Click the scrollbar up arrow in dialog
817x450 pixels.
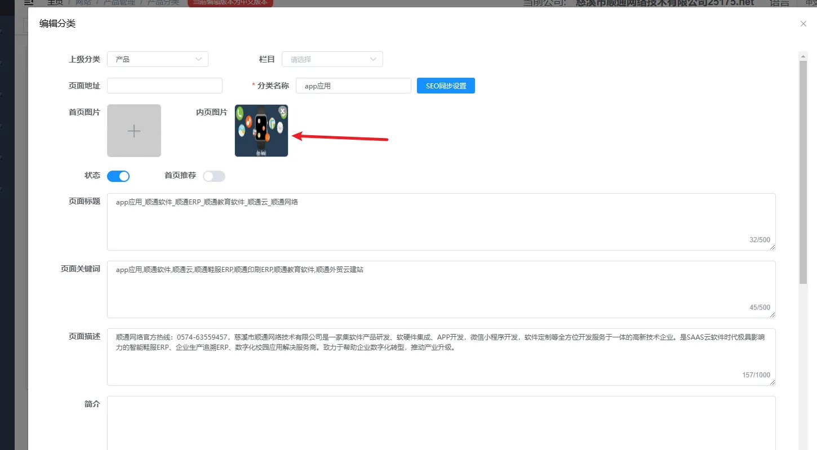point(803,55)
